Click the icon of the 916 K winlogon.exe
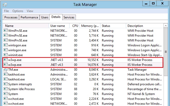 [6, 45]
